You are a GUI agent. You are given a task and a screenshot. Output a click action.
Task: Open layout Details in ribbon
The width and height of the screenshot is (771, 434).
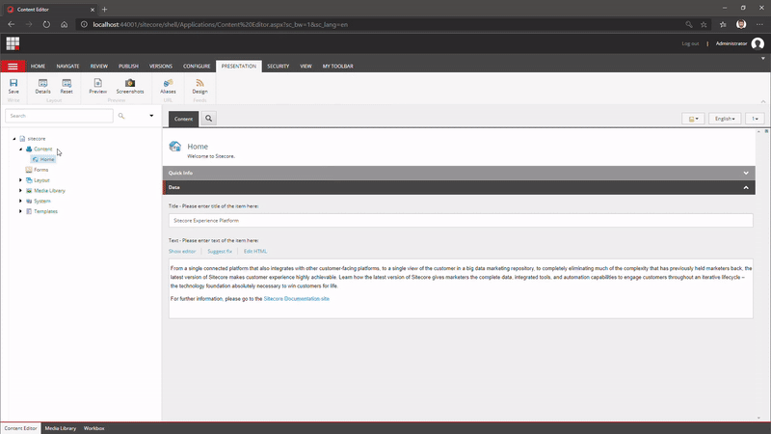(x=42, y=86)
